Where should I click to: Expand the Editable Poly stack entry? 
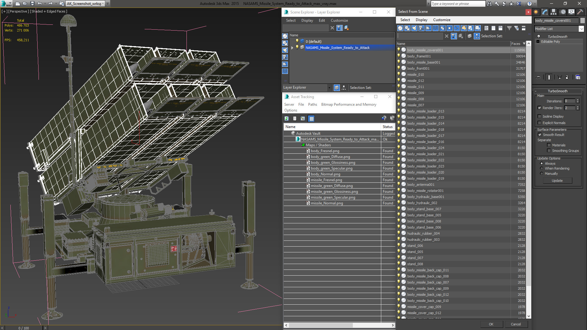pos(538,42)
